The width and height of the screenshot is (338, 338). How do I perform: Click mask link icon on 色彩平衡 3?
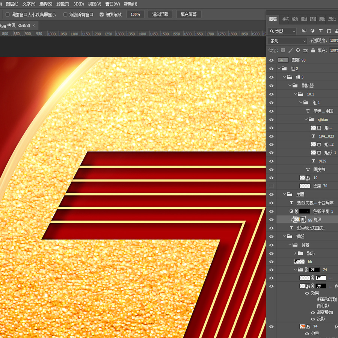296,211
